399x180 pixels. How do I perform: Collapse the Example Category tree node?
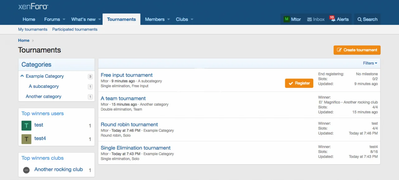(x=22, y=76)
